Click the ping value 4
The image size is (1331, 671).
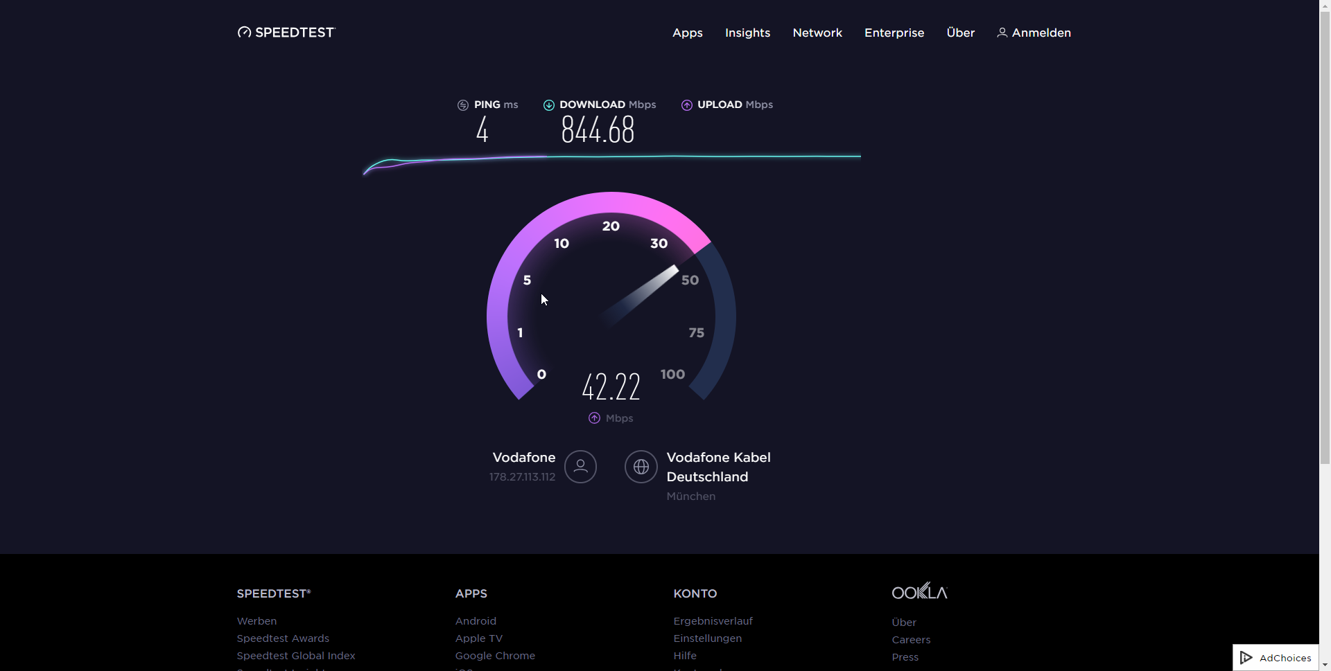482,129
